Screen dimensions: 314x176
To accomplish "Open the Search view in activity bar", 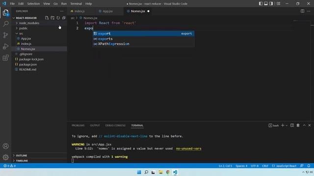I will click(5, 24).
